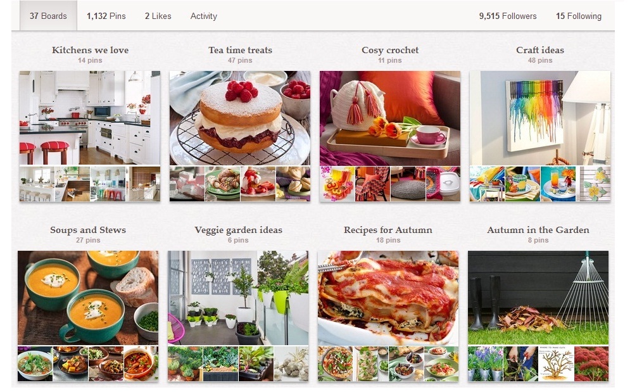This screenshot has height=392, width=637.
Task: Open the Activity tab
Action: (203, 16)
